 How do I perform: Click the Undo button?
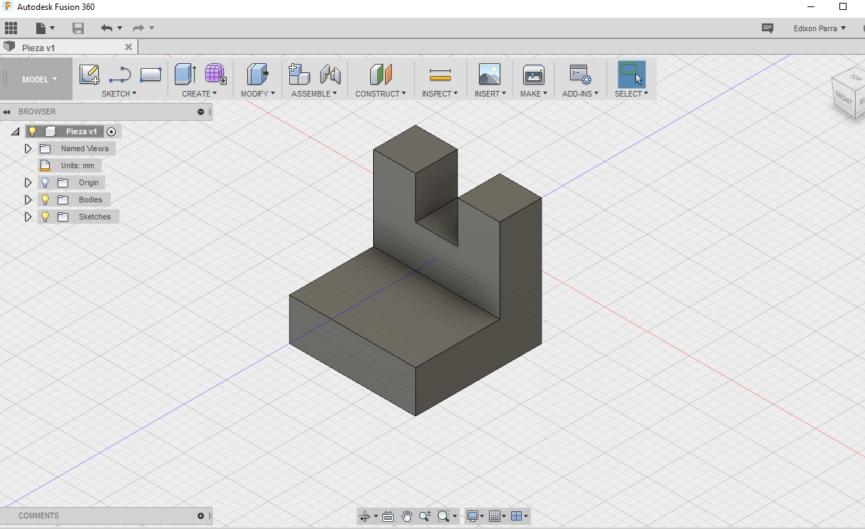107,28
